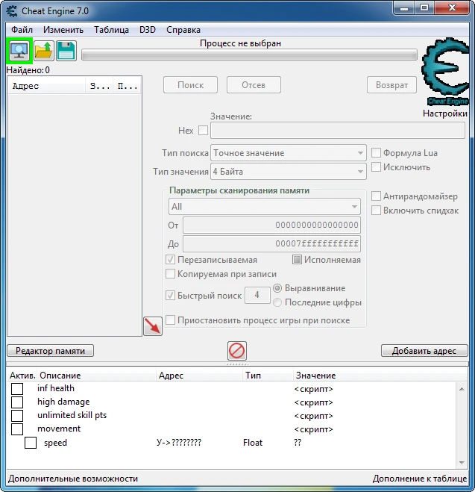Screen dimensions: 475x492
Task: Toggle Включить спидхак checkbox
Action: (376, 211)
